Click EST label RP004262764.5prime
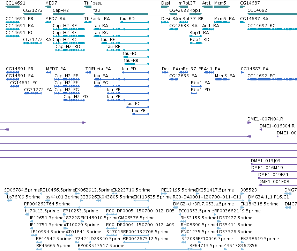Screen dimensions: 297x251 (47, 204)
